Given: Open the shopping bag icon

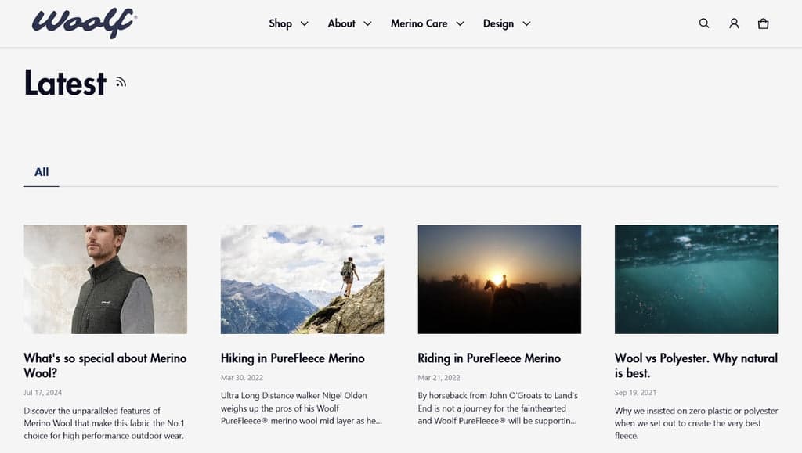Looking at the screenshot, I should [763, 23].
